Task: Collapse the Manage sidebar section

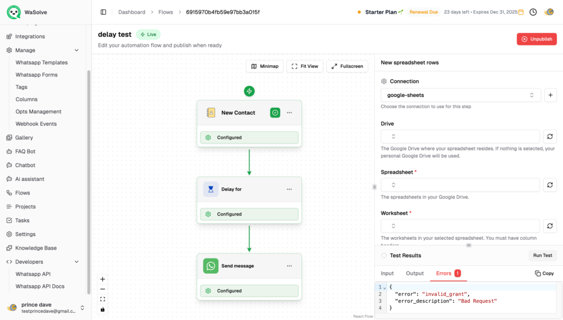Action: click(76, 50)
